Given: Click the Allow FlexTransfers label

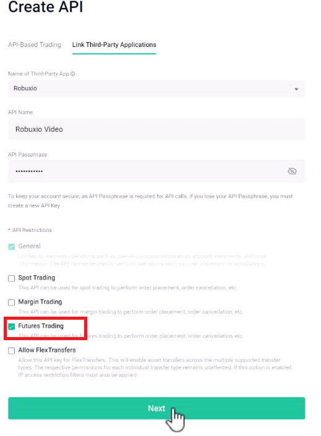Looking at the screenshot, I should (x=47, y=350).
